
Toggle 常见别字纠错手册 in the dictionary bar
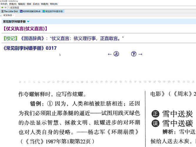53,11
